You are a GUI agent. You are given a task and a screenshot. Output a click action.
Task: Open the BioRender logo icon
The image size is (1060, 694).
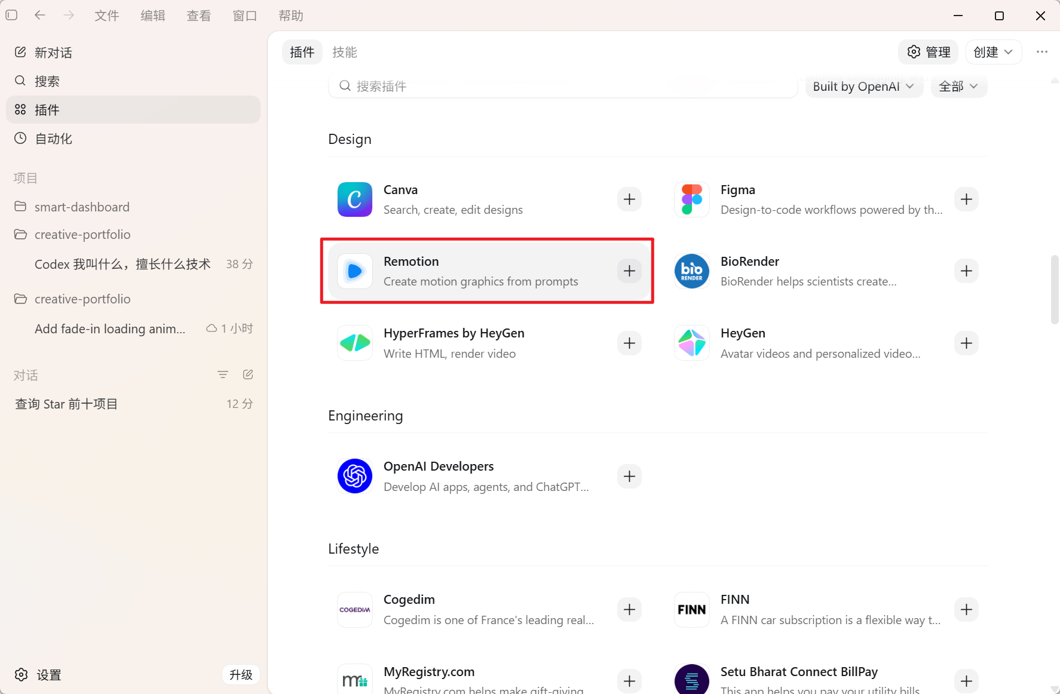tap(692, 271)
